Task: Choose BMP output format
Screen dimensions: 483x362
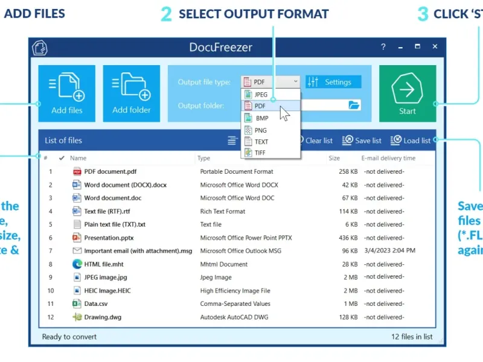Action: 270,118
